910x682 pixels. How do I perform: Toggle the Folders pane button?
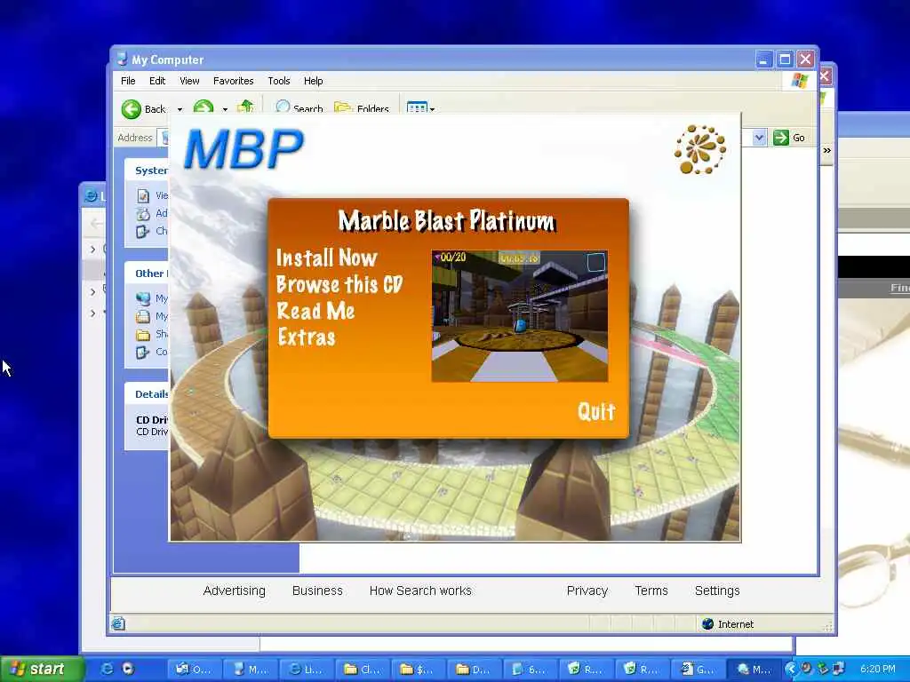362,107
